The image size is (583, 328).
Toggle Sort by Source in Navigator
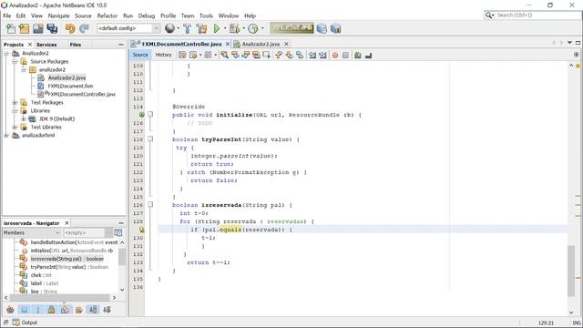[x=107, y=310]
